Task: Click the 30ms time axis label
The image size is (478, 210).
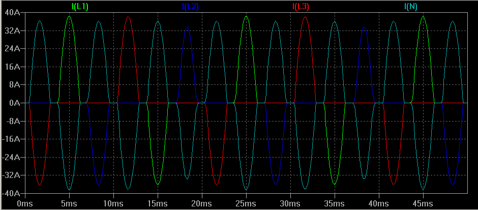Action: (290, 203)
